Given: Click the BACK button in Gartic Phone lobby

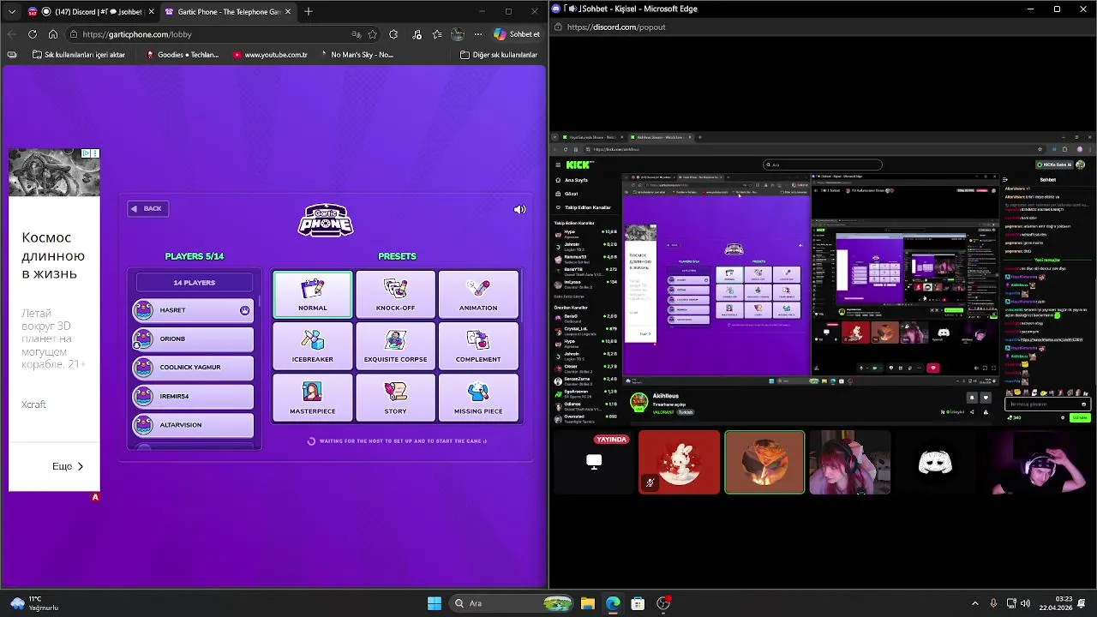Looking at the screenshot, I should tap(147, 208).
